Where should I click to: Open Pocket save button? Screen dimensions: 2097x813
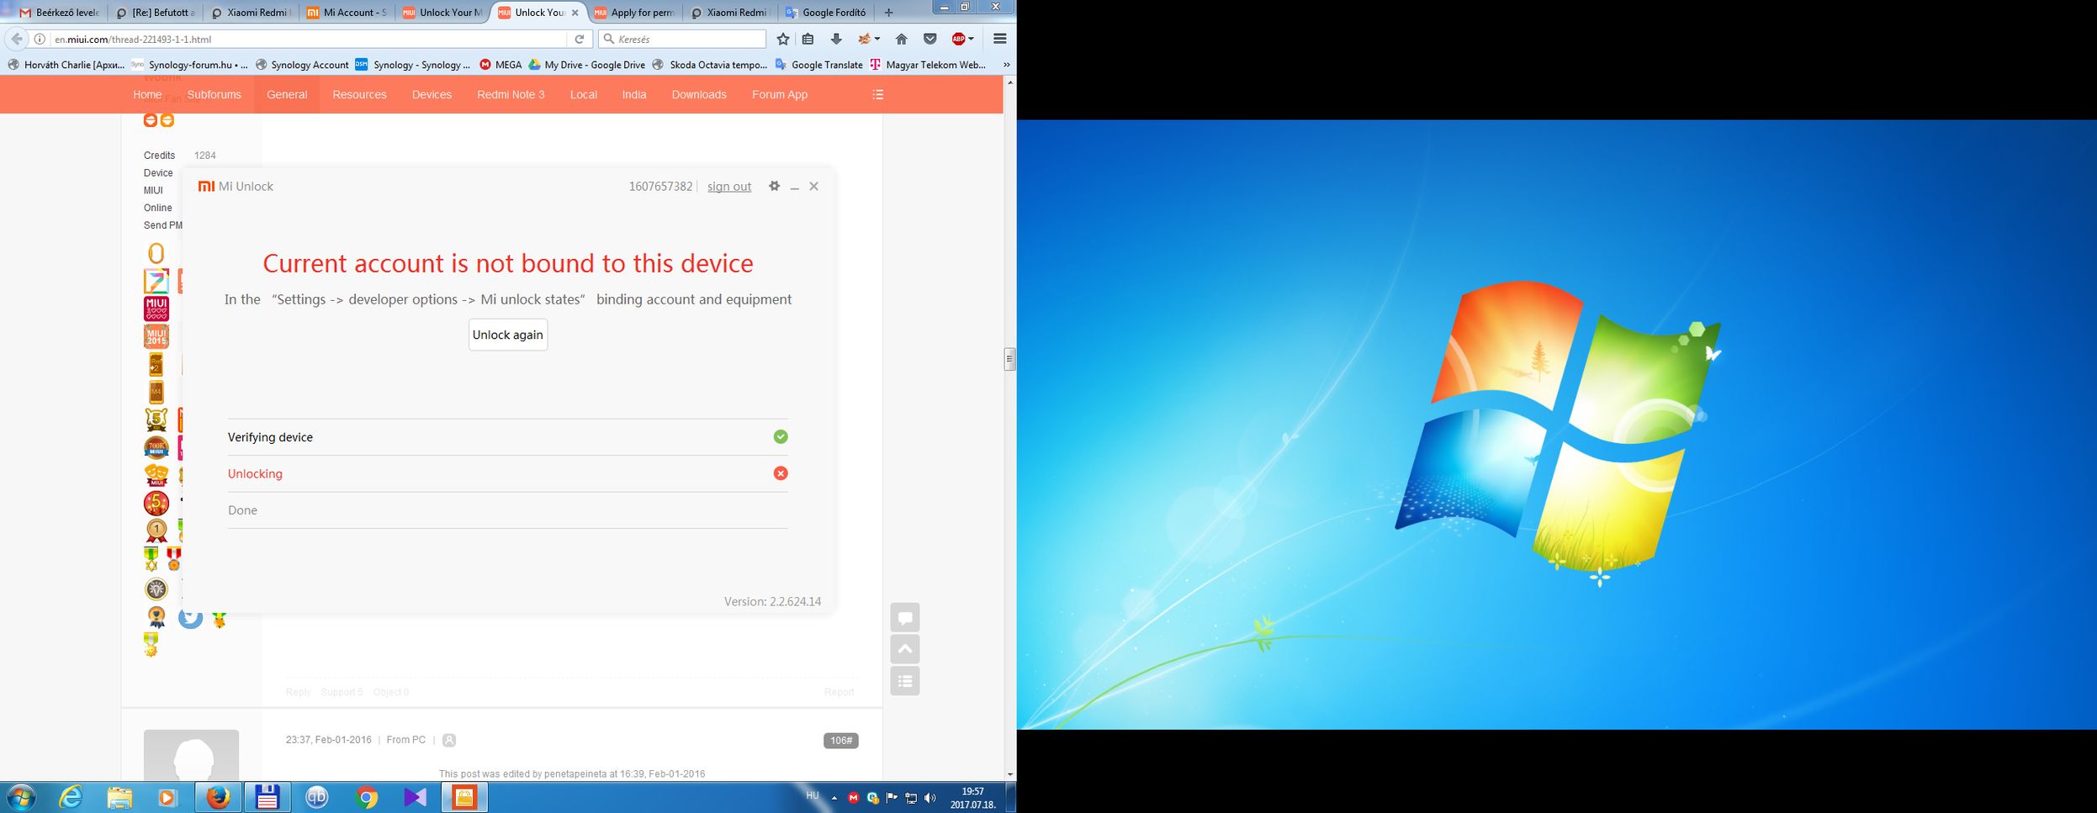click(929, 39)
